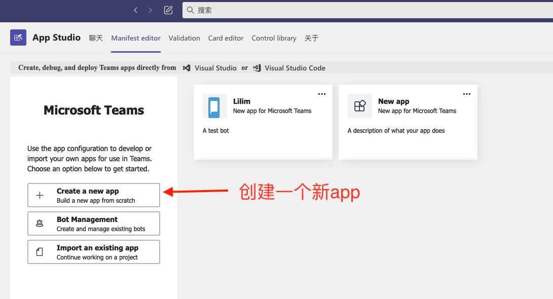Click the Visual Studio icon
The height and width of the screenshot is (299, 553).
point(187,68)
